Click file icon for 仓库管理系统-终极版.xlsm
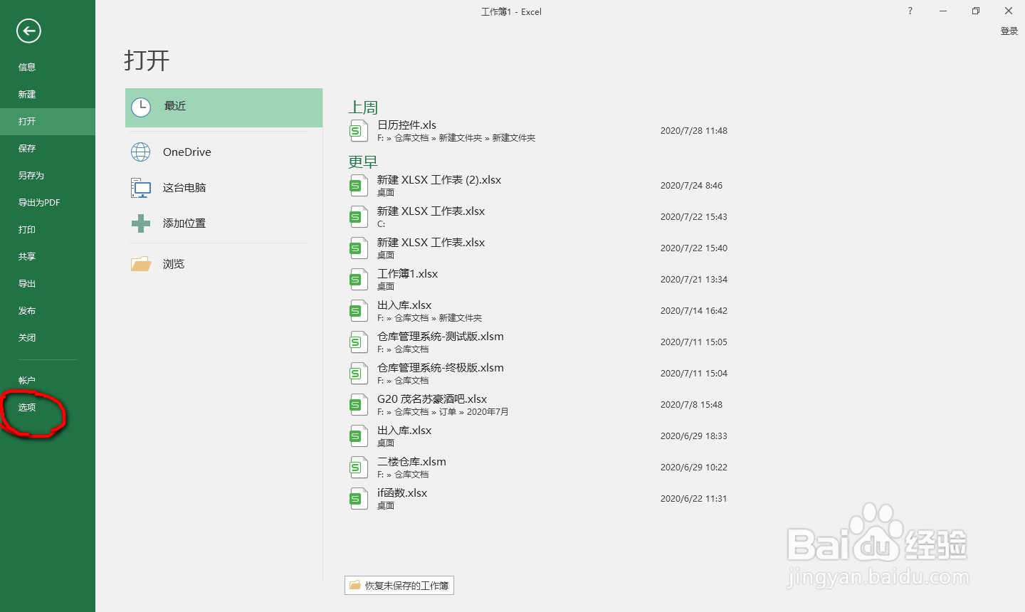This screenshot has height=612, width=1025. [x=358, y=374]
